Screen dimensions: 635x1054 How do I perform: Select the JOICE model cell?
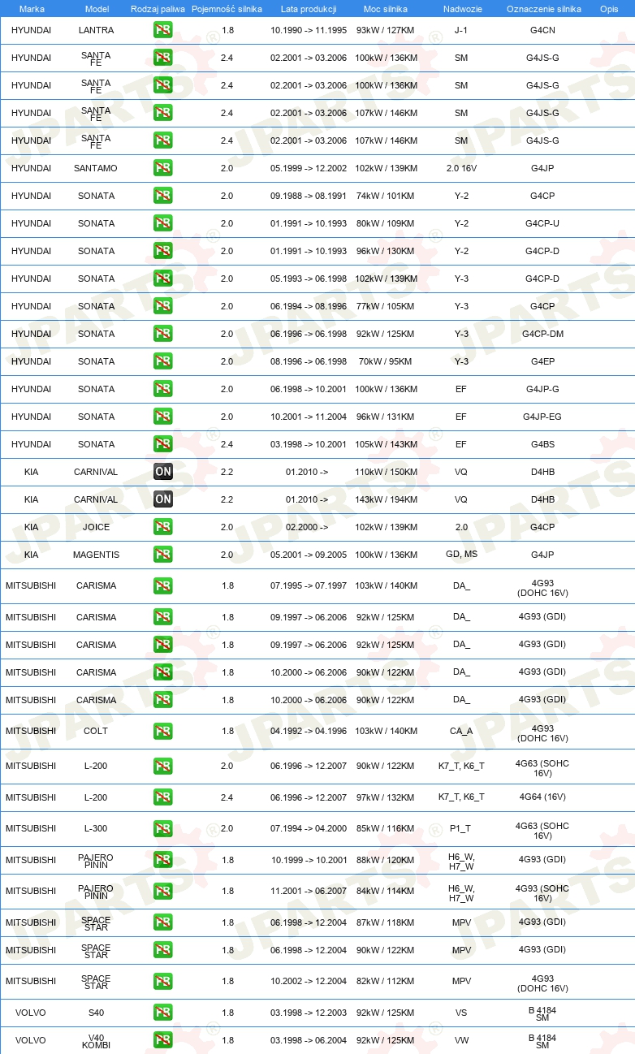(x=96, y=527)
